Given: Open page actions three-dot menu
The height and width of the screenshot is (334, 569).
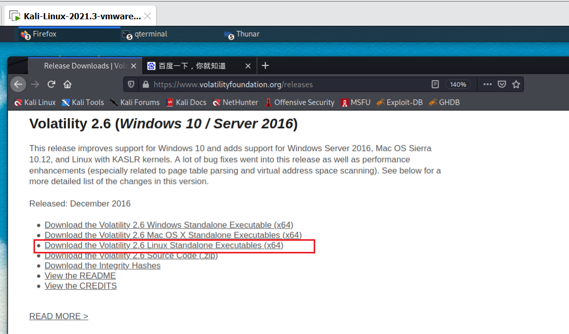Looking at the screenshot, I should pyautogui.click(x=487, y=85).
